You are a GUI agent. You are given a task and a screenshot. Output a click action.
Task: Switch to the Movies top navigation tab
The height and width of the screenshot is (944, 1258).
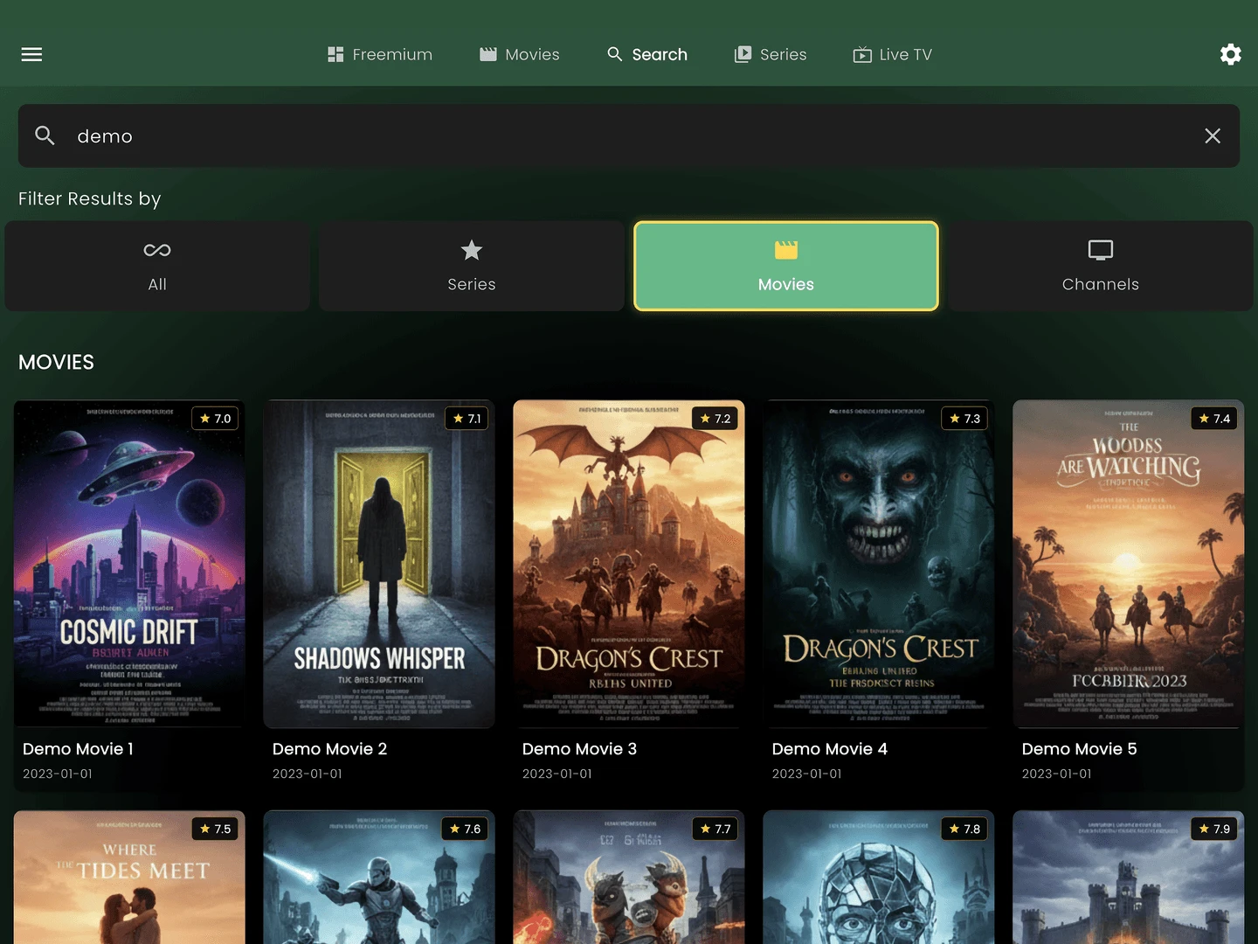click(x=520, y=54)
